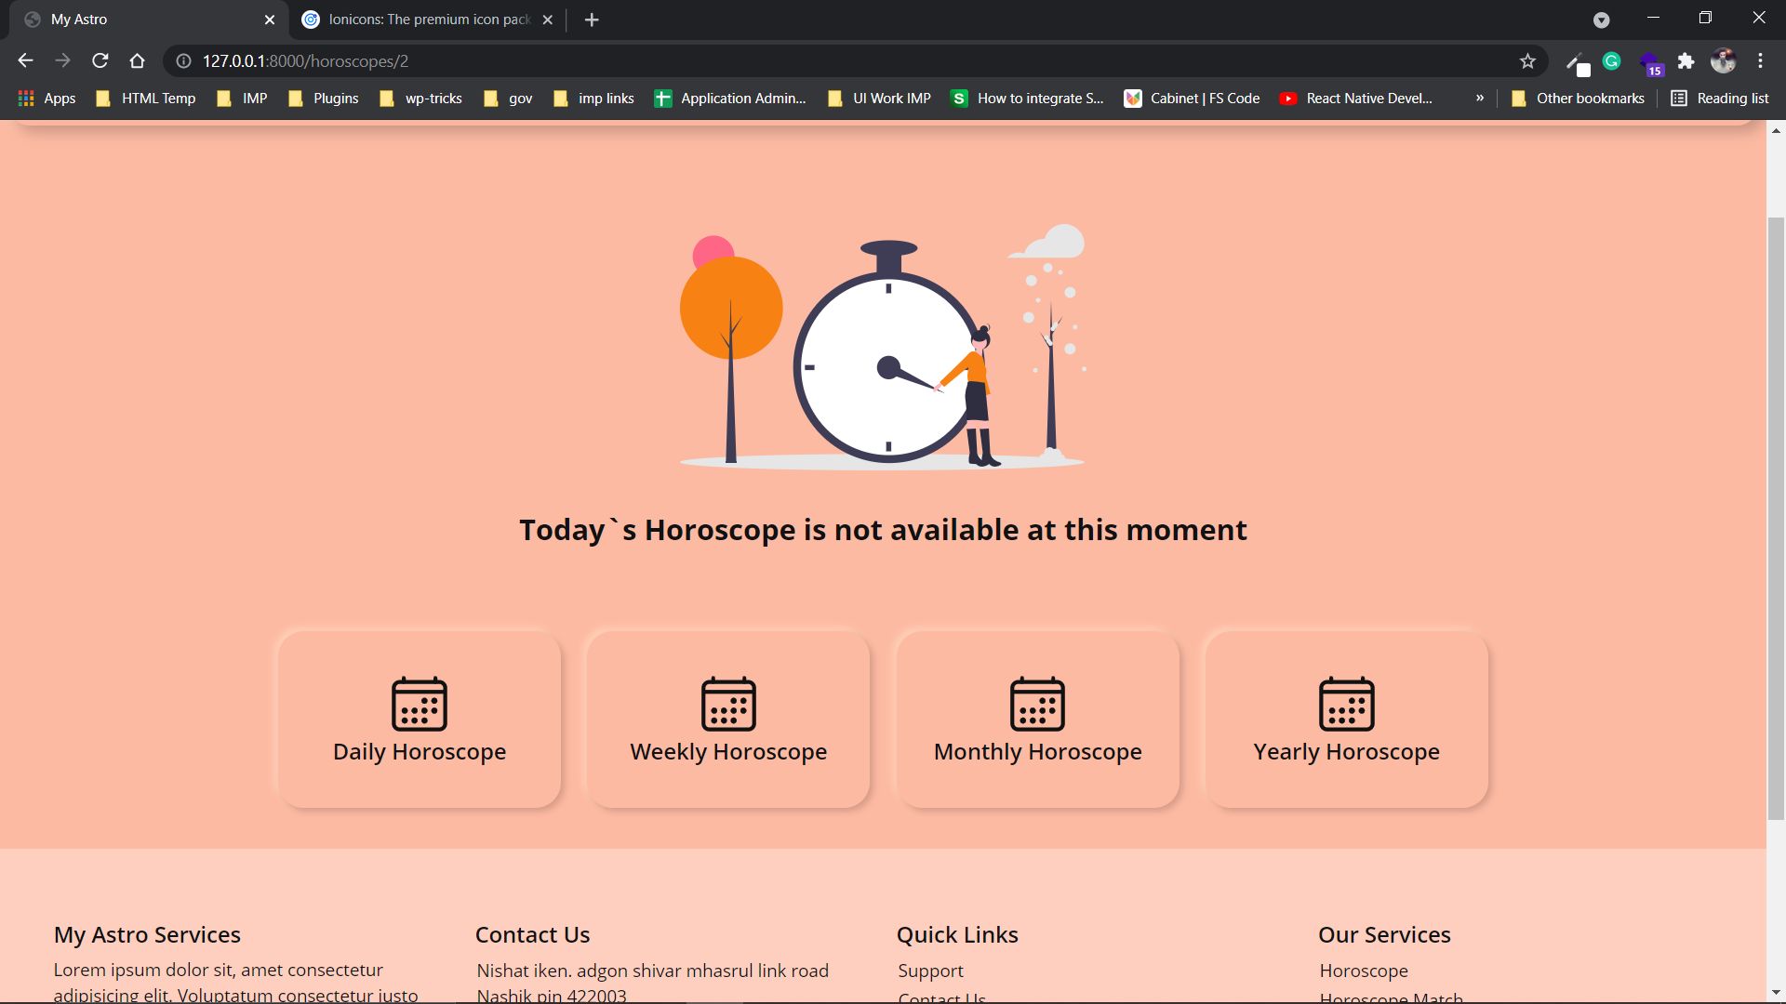The width and height of the screenshot is (1786, 1004).
Task: Open a new browser tab
Action: click(592, 20)
